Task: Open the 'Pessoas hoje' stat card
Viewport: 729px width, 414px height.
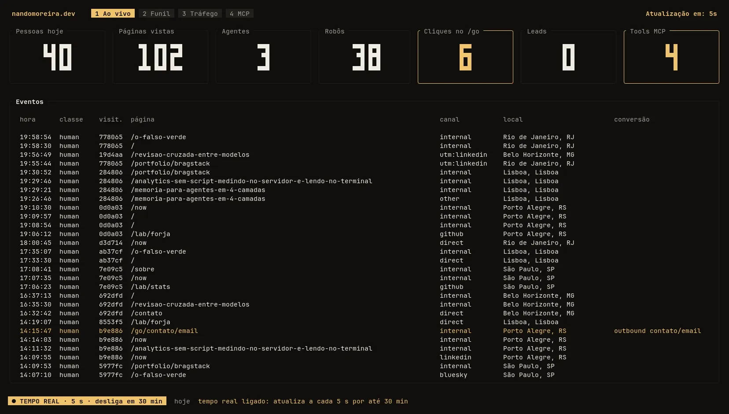Action: coord(57,57)
